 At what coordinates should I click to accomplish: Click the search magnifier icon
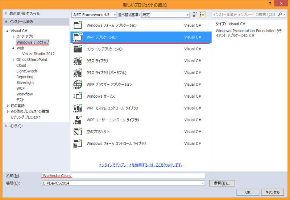pos(280,14)
